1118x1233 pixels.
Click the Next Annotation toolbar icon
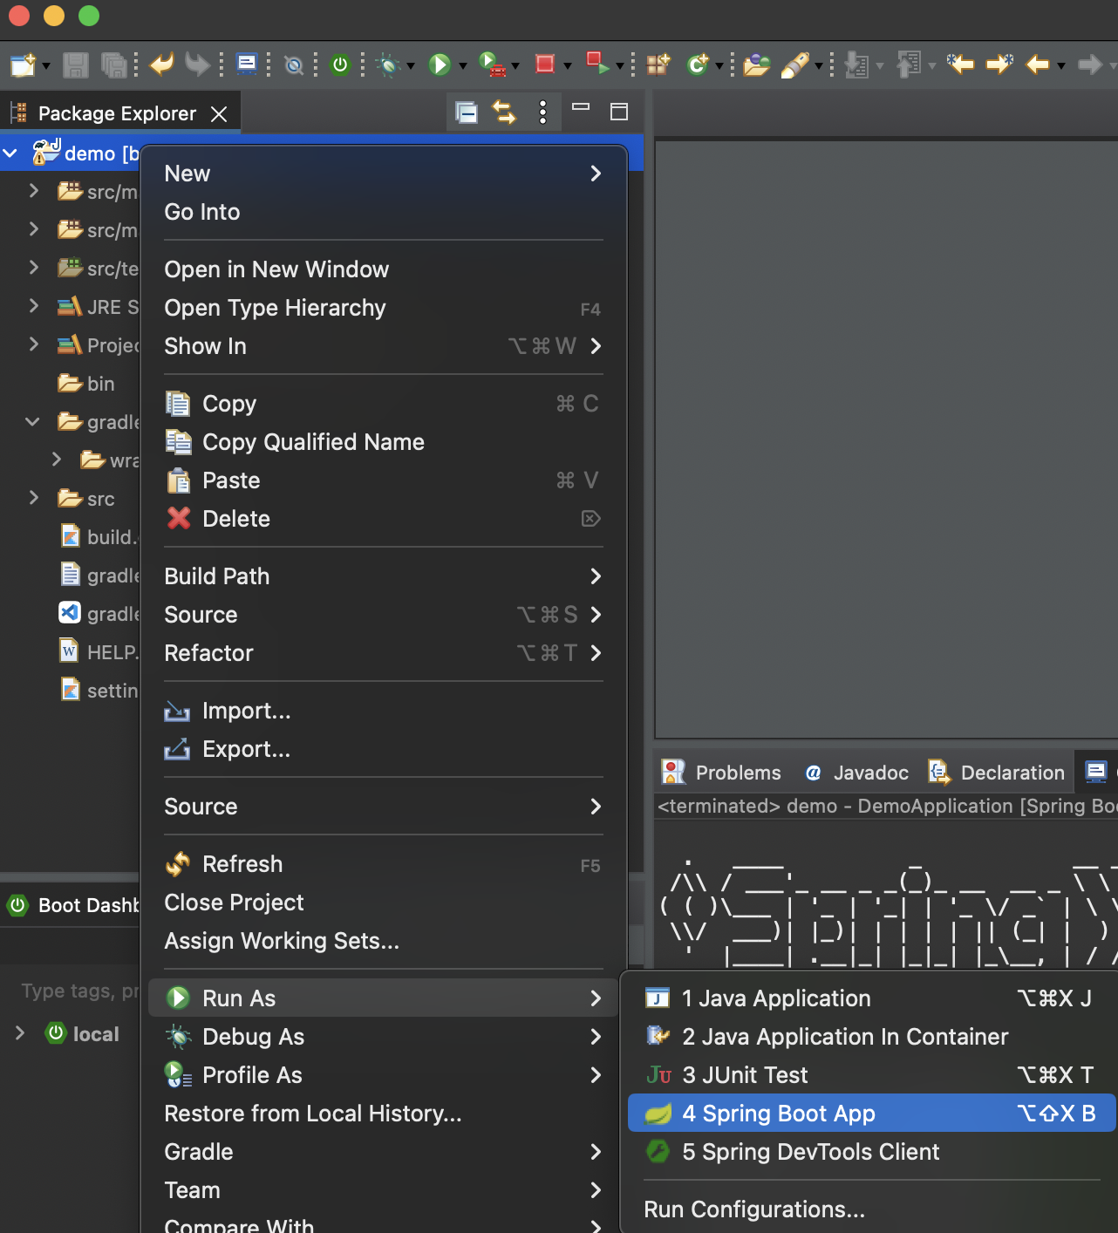tap(857, 65)
